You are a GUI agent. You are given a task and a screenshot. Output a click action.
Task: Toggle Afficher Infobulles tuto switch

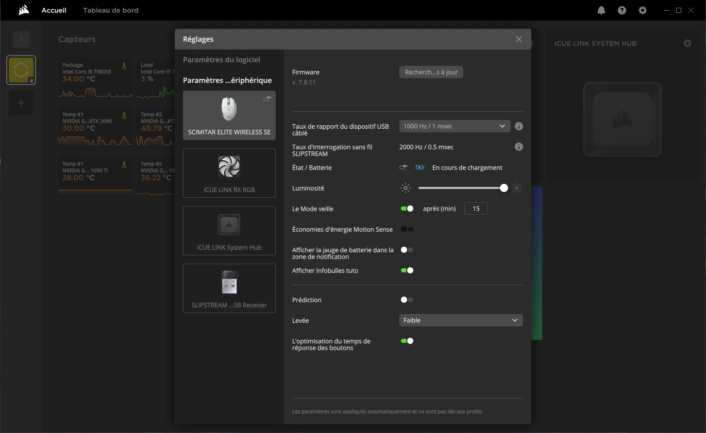click(x=407, y=270)
